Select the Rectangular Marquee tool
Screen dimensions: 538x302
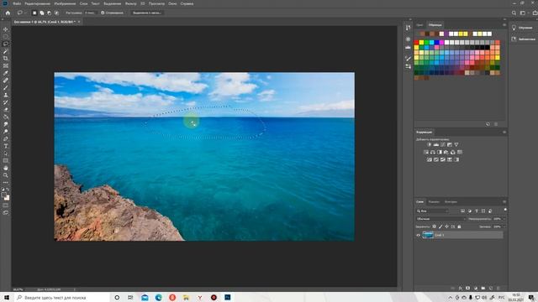(6, 37)
